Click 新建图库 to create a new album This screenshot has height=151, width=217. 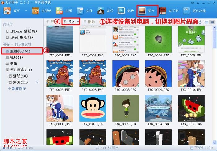coord(17,88)
